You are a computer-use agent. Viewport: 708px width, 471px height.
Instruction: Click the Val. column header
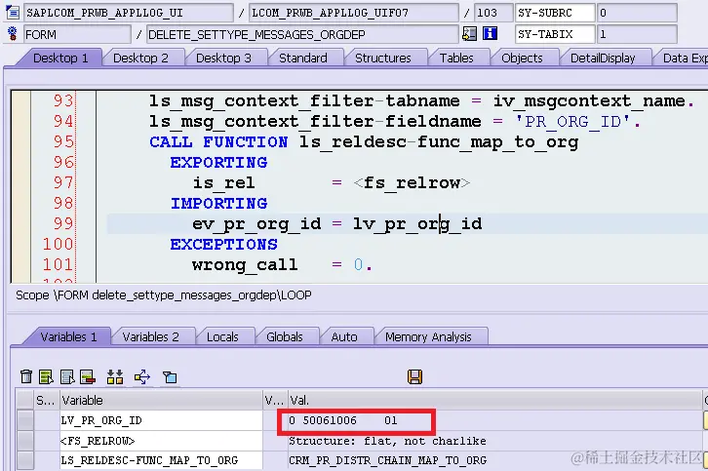pyautogui.click(x=494, y=400)
